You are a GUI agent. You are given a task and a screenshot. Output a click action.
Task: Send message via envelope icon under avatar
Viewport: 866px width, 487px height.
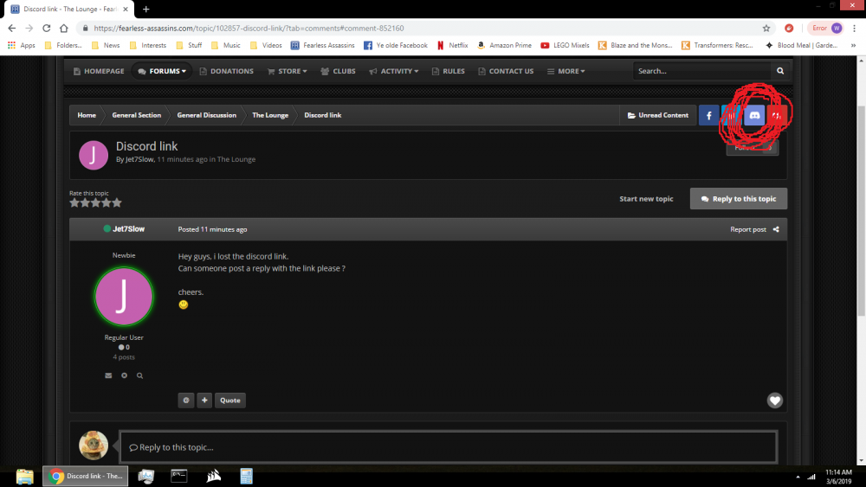[108, 375]
